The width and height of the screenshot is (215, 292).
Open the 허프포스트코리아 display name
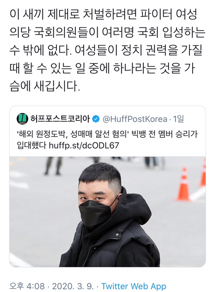pyautogui.click(x=60, y=119)
